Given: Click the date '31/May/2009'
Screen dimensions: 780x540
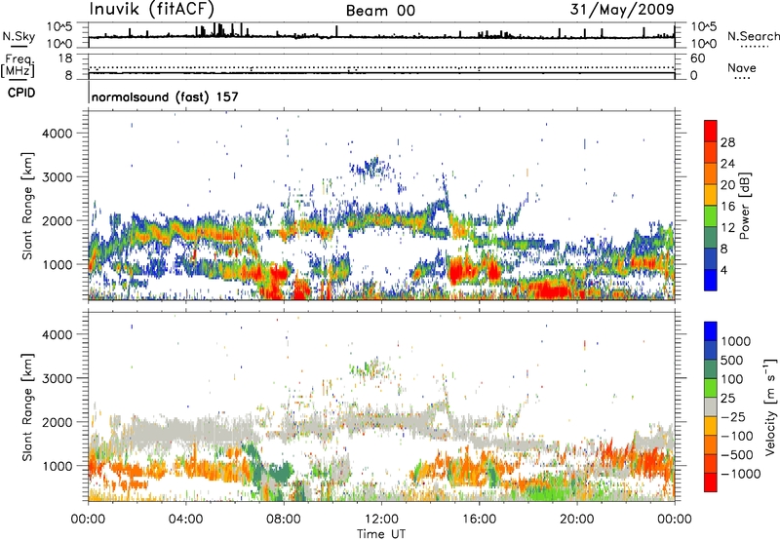Looking at the screenshot, I should click(622, 9).
